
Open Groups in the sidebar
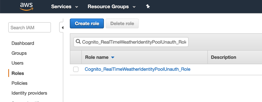[x=19, y=53]
